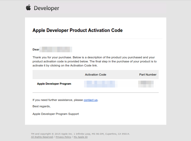The width and height of the screenshot is (191, 141).
Task: Click the Activation Code column header
Action: pyautogui.click(x=95, y=75)
